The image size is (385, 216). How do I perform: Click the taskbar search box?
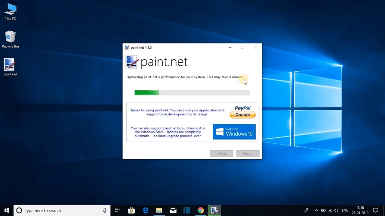62,210
